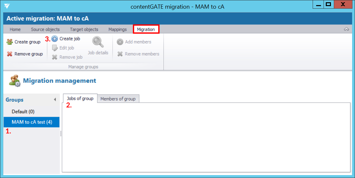The width and height of the screenshot is (355, 178).
Task: Click the grey X Remove job icon
Action: [55, 57]
